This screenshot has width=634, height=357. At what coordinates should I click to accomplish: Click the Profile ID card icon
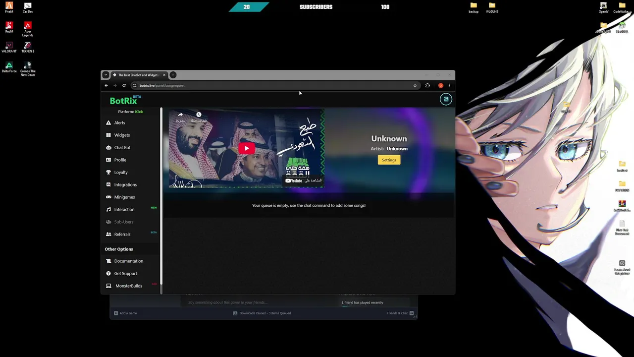(x=108, y=160)
